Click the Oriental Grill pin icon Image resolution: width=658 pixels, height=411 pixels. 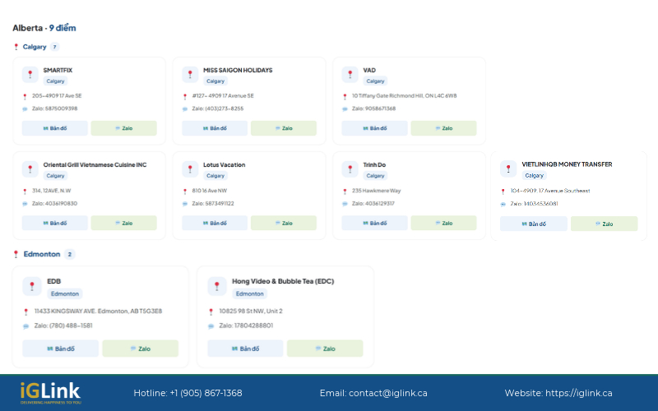[30, 169]
